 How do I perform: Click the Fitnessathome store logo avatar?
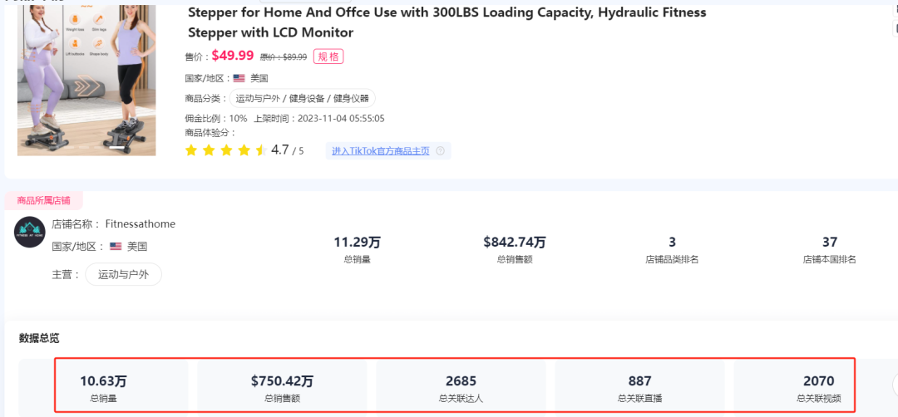(x=29, y=233)
